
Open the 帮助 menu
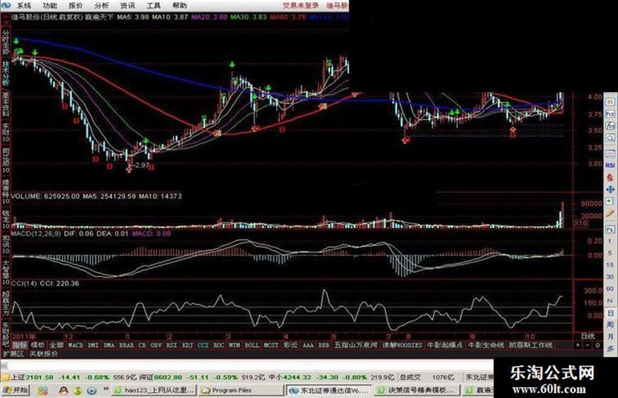point(179,5)
